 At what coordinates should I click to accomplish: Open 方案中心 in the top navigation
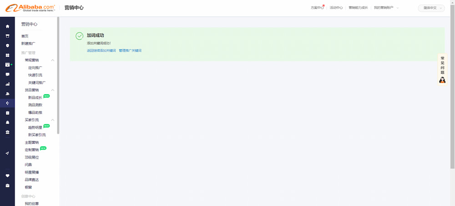pos(317,8)
